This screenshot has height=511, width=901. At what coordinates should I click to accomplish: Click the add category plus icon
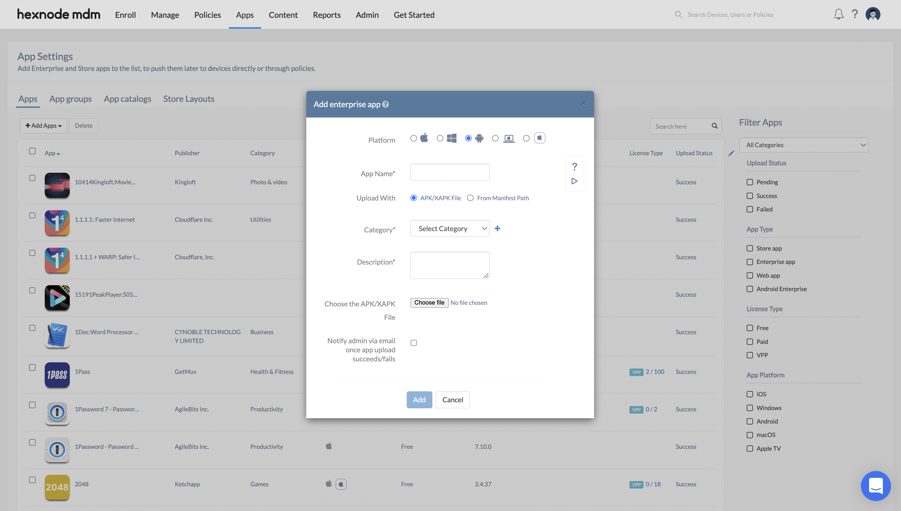pos(497,229)
